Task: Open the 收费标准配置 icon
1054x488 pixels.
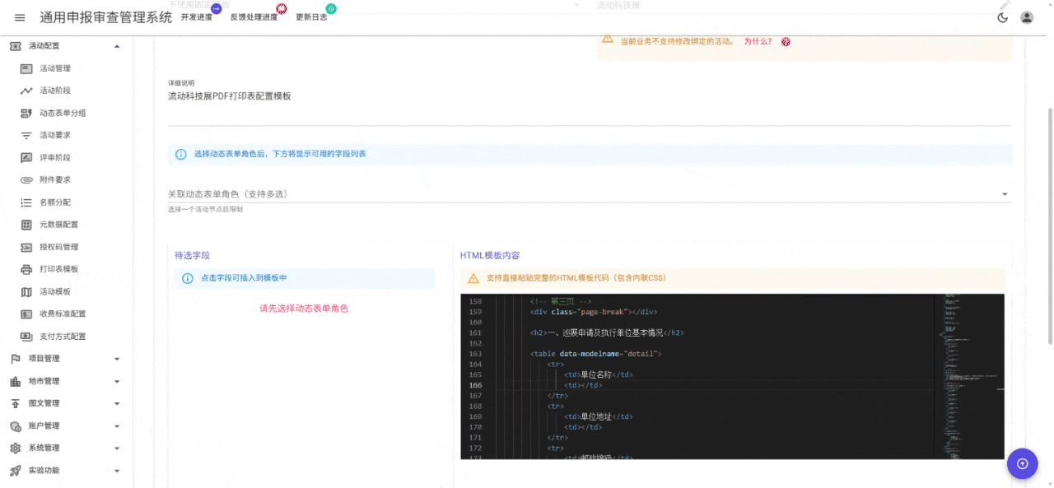Action: pos(27,314)
